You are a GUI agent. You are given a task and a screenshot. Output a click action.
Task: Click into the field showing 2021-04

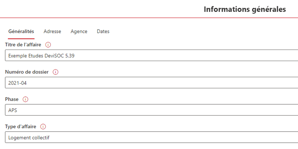coord(151,83)
